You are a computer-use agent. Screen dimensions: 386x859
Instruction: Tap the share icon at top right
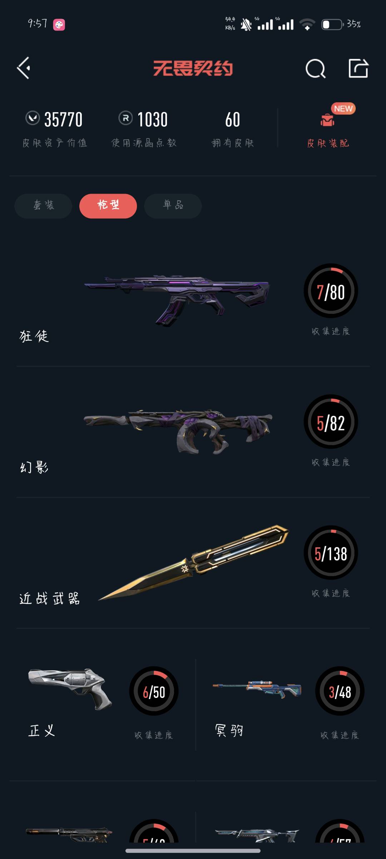(x=358, y=68)
